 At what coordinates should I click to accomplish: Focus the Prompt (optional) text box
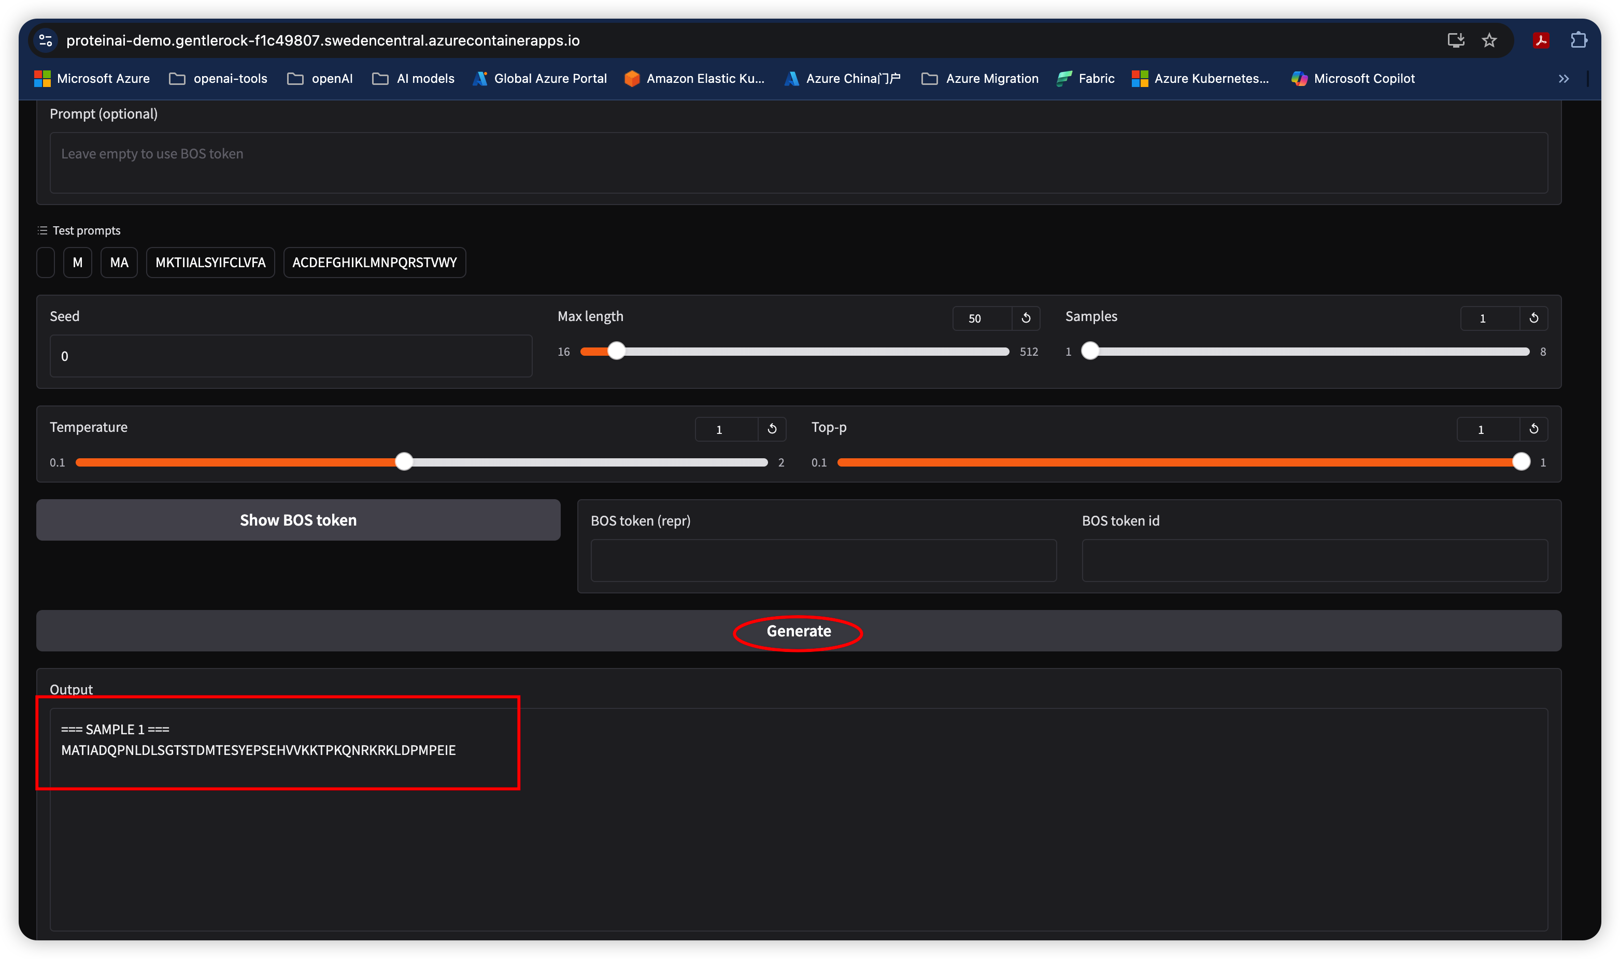coord(799,163)
